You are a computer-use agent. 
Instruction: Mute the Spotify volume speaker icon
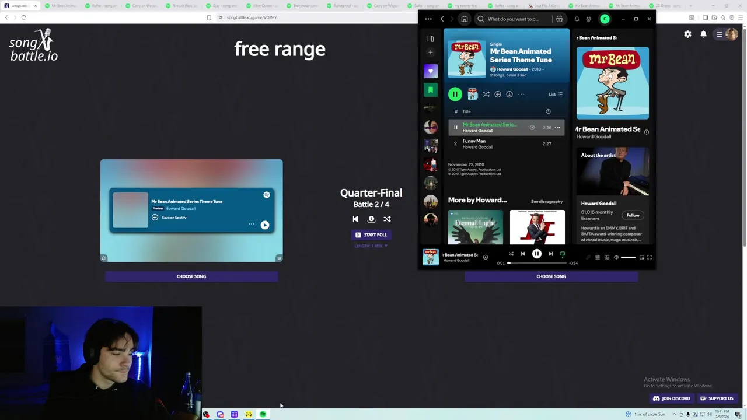coord(616,257)
